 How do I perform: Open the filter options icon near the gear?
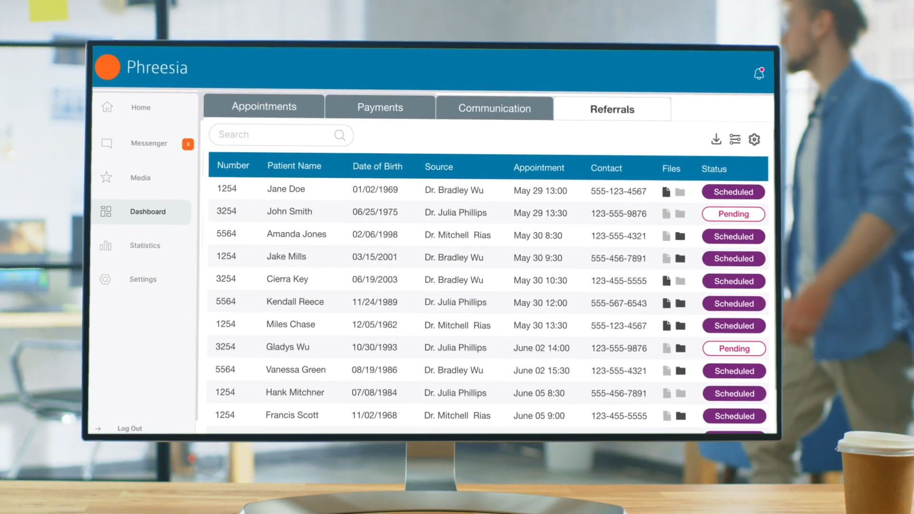[x=735, y=139]
